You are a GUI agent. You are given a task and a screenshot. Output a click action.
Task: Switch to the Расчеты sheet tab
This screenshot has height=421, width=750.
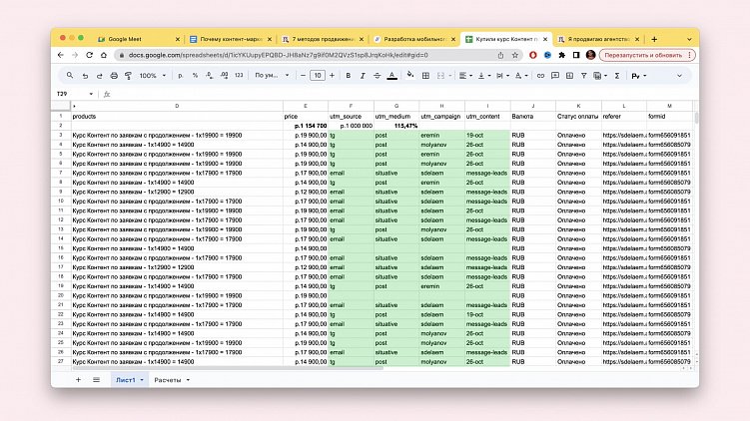pyautogui.click(x=168, y=380)
